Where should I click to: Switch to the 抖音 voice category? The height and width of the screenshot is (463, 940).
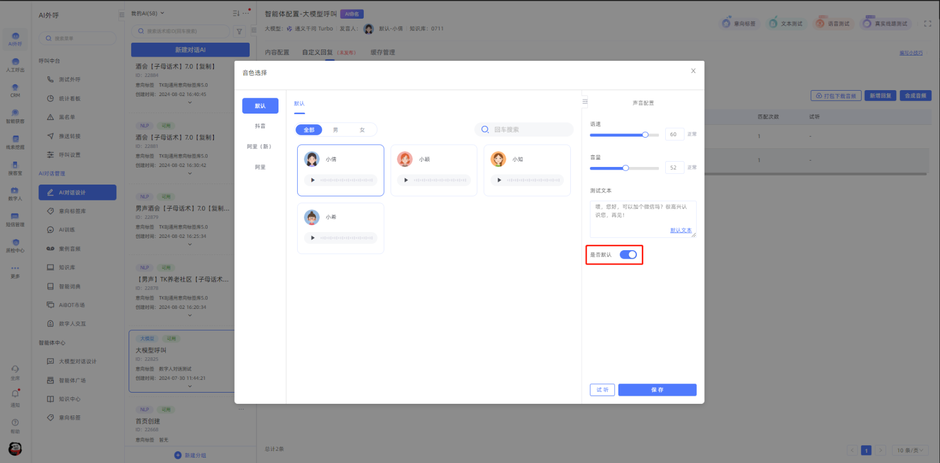(260, 126)
